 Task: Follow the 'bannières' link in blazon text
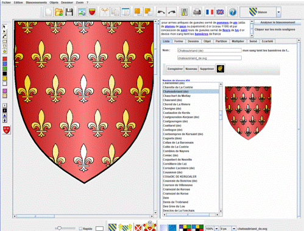point(201,34)
